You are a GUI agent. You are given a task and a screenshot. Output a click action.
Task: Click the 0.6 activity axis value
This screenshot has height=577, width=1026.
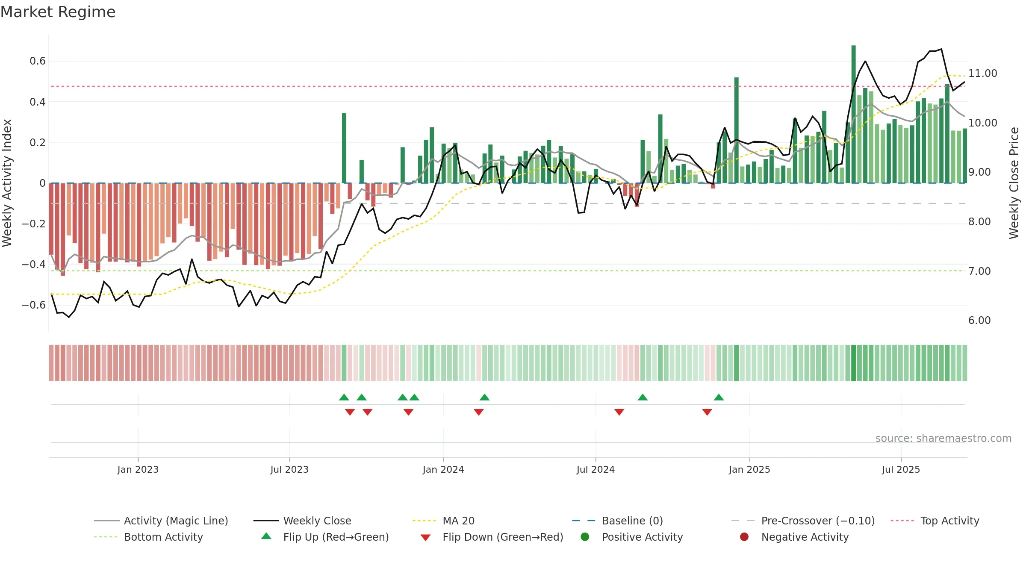pos(38,61)
